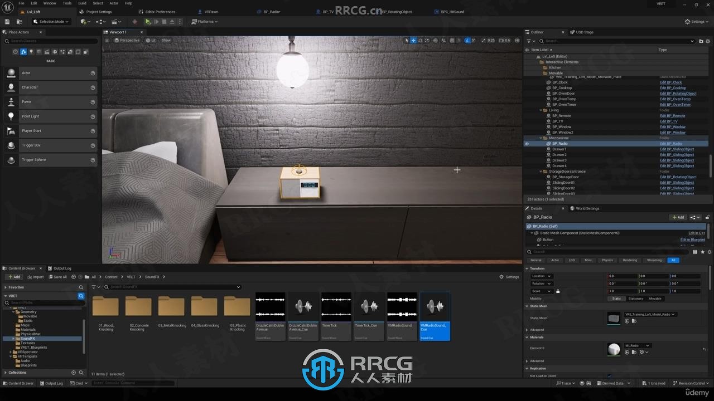Set Mobility to Stationary

coord(635,299)
